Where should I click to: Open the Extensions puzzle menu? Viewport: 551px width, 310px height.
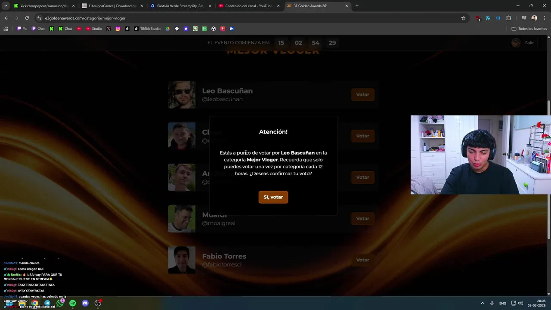click(508, 18)
